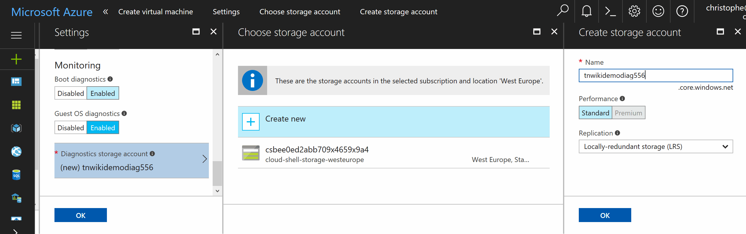Go to Choose storage account breadcrumb
The height and width of the screenshot is (234, 746).
click(x=300, y=12)
